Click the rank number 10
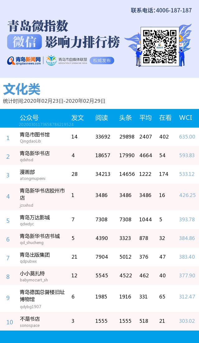199x343 pixels. click(x=10, y=322)
